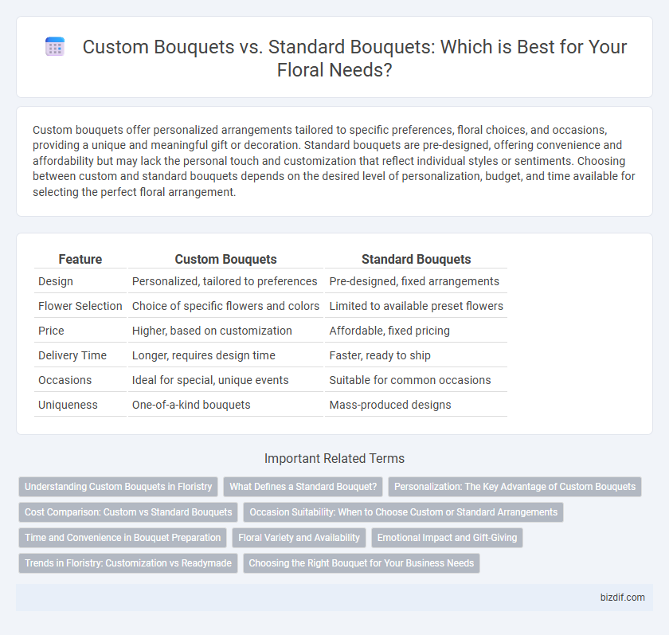Open 'What Defines a Standard Bouquet?' tag
Image resolution: width=669 pixels, height=635 pixels.
point(303,487)
